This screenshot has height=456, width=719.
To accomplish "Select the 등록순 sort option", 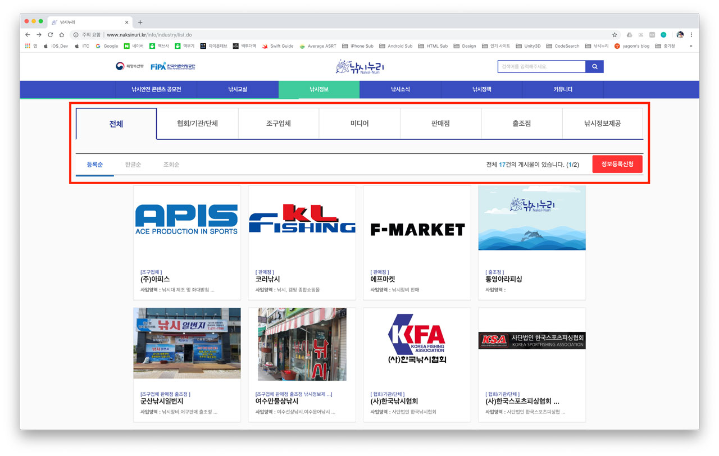I will click(x=95, y=165).
